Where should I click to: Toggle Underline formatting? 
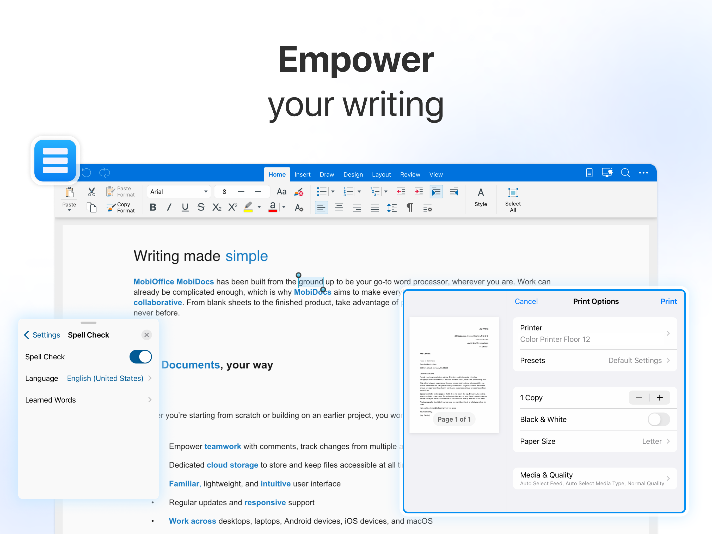[185, 207]
